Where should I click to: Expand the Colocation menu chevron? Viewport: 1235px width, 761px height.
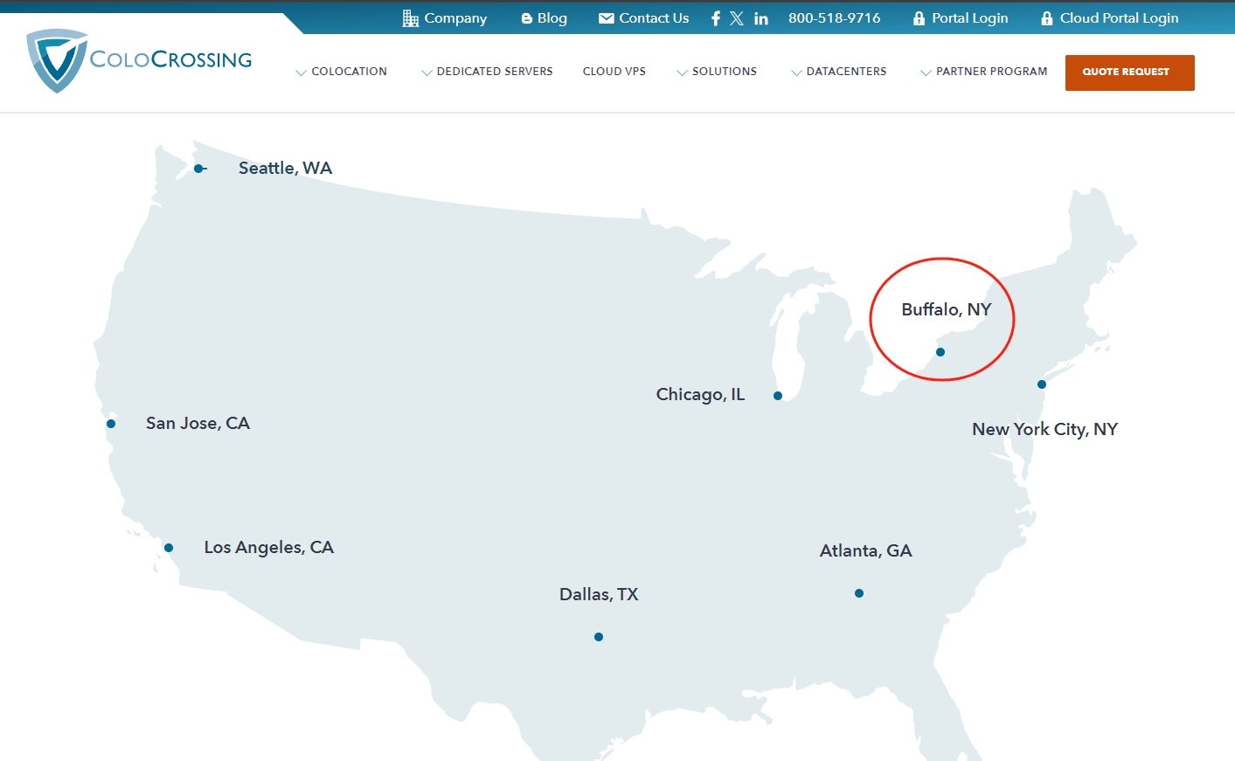pyautogui.click(x=302, y=73)
